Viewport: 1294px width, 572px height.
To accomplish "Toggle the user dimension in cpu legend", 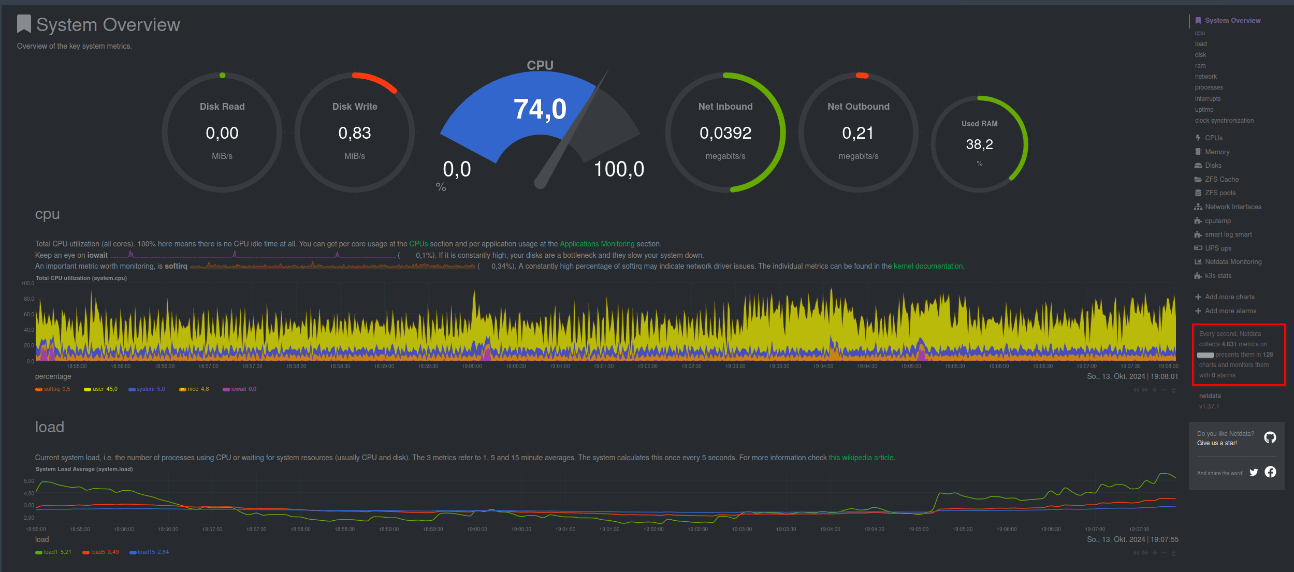I will click(98, 389).
